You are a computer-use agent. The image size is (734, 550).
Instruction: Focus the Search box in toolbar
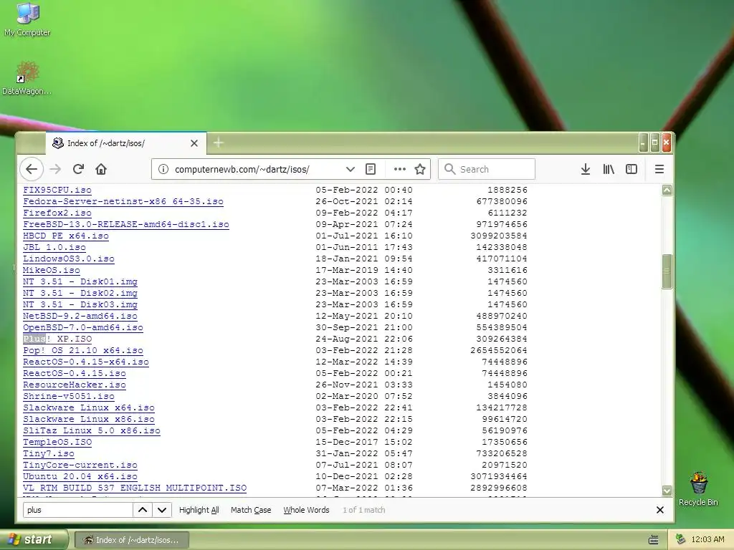pyautogui.click(x=487, y=169)
